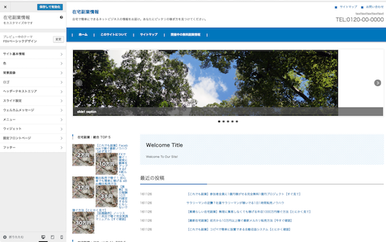Click the 在宅副業情報 site title link
This screenshot has width=386, height=242.
coord(85,12)
